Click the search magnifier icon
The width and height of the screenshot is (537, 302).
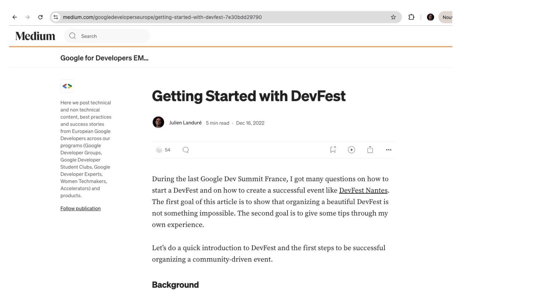tap(73, 36)
